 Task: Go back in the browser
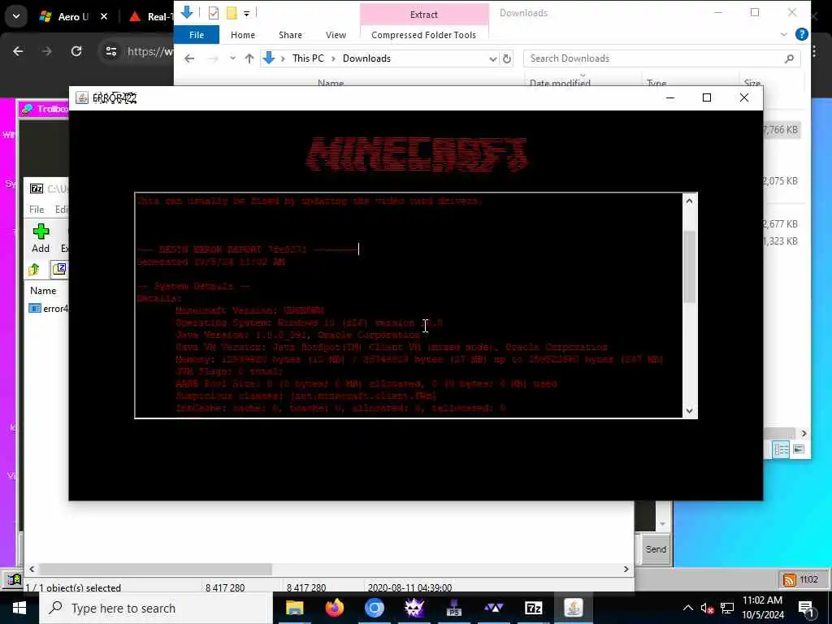[x=18, y=51]
